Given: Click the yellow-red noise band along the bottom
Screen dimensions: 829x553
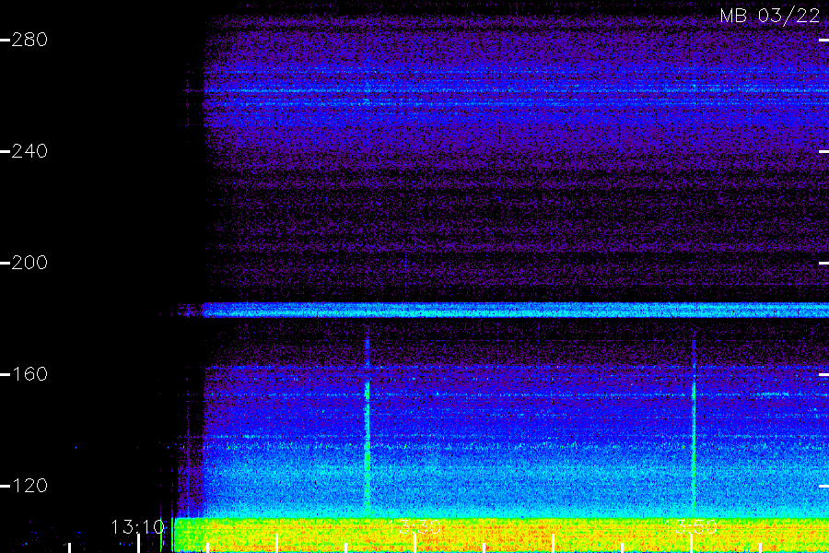Looking at the screenshot, I should click(x=501, y=535).
